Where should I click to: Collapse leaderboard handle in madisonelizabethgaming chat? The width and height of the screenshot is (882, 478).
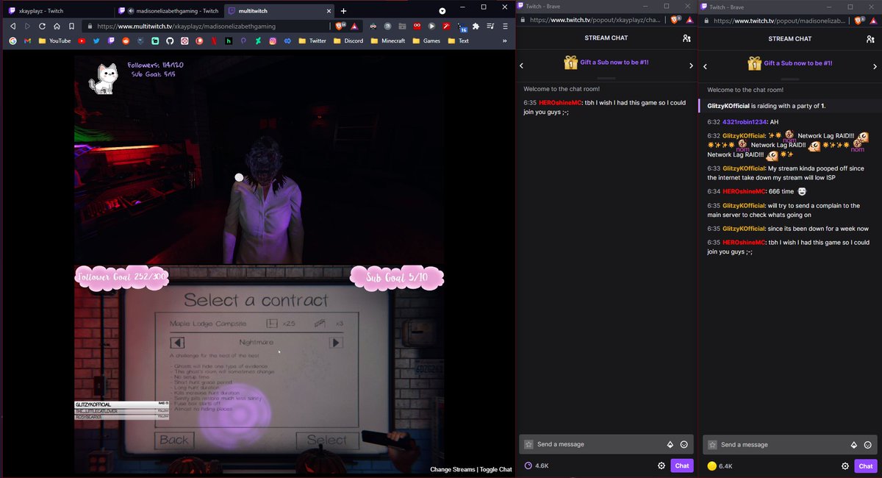tap(790, 78)
